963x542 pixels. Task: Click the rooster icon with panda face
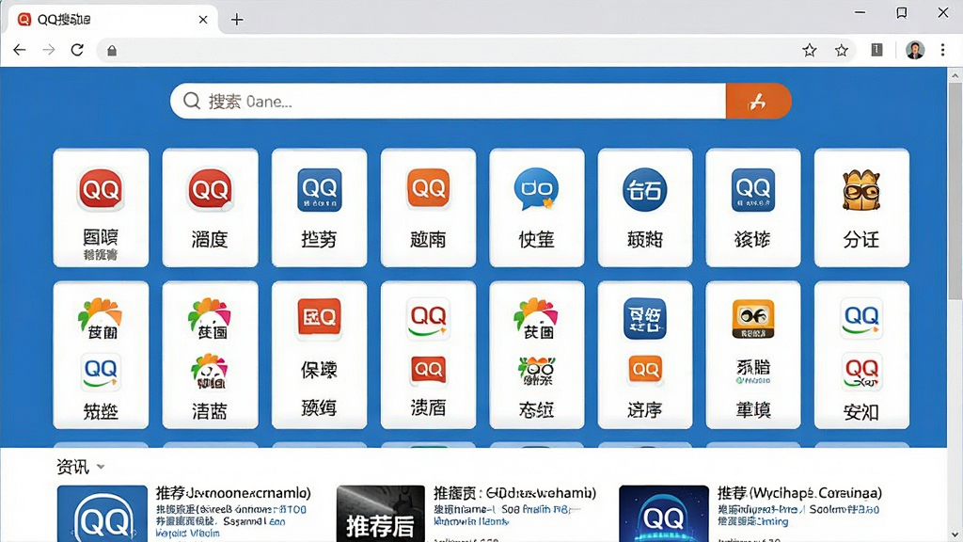210,372
